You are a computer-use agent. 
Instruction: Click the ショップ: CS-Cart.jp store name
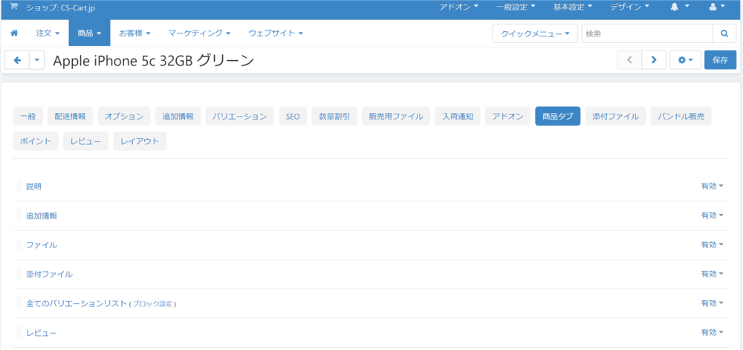point(61,7)
